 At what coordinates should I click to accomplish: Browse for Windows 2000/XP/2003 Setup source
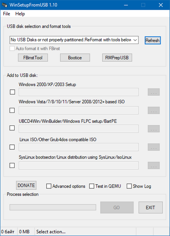click(x=153, y=92)
